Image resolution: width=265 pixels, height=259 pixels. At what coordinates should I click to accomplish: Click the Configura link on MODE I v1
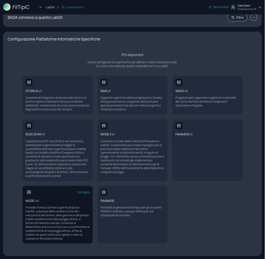click(x=83, y=192)
